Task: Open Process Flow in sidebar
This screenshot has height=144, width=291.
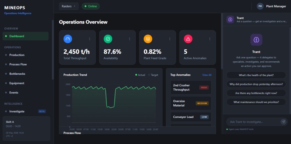Action: tap(26, 64)
